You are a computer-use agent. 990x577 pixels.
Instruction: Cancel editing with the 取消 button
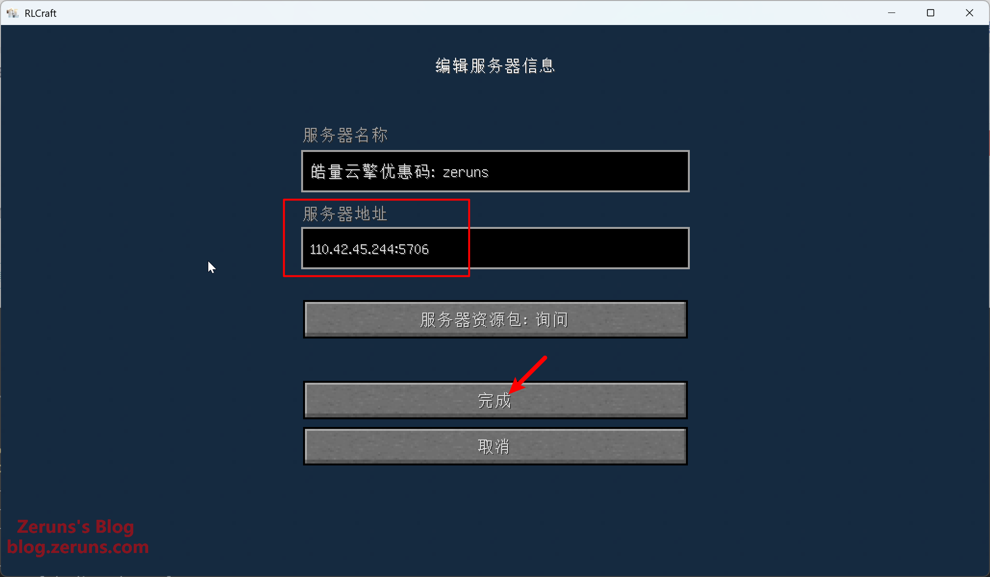click(495, 446)
